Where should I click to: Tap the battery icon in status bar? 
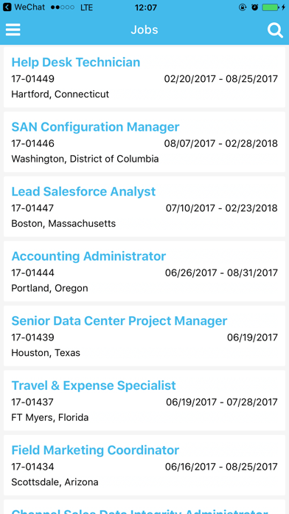[x=271, y=7]
